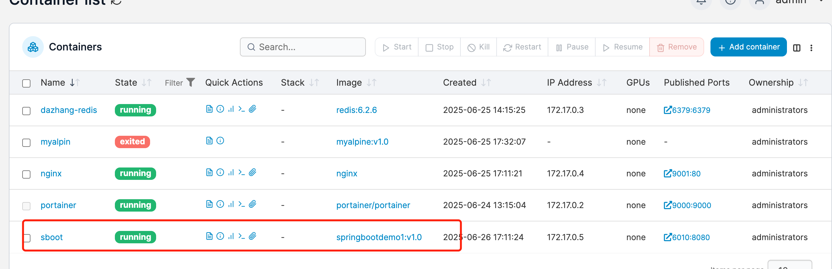The height and width of the screenshot is (269, 832).
Task: Open inspect icon for myalpin
Action: click(220, 141)
